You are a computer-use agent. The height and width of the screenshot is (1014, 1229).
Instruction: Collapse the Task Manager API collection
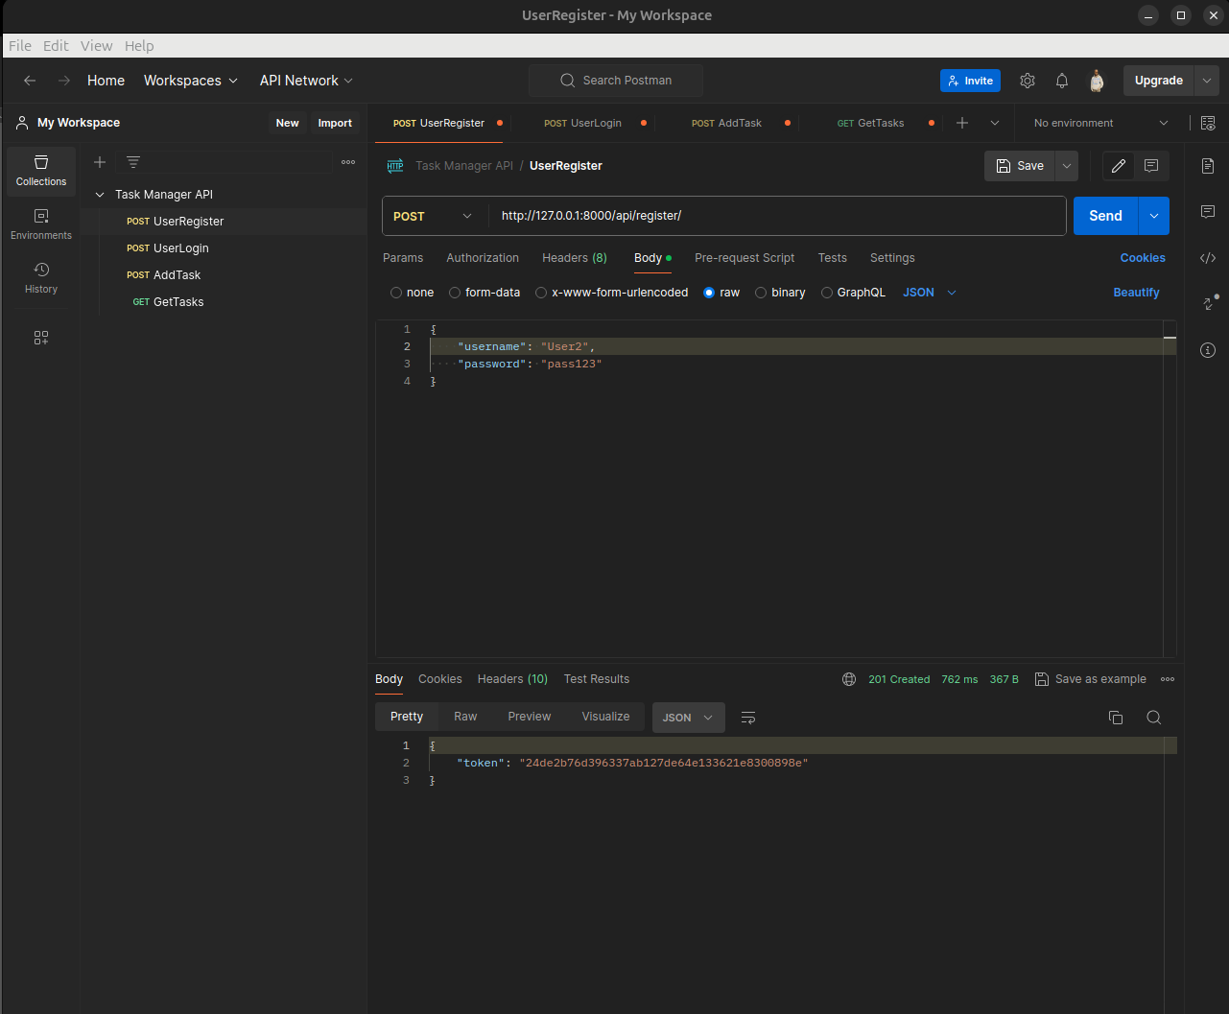tap(100, 195)
